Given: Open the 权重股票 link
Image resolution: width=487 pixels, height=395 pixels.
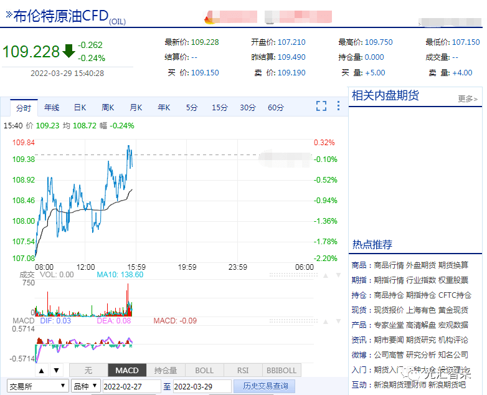Looking at the screenshot, I should 453,280.
